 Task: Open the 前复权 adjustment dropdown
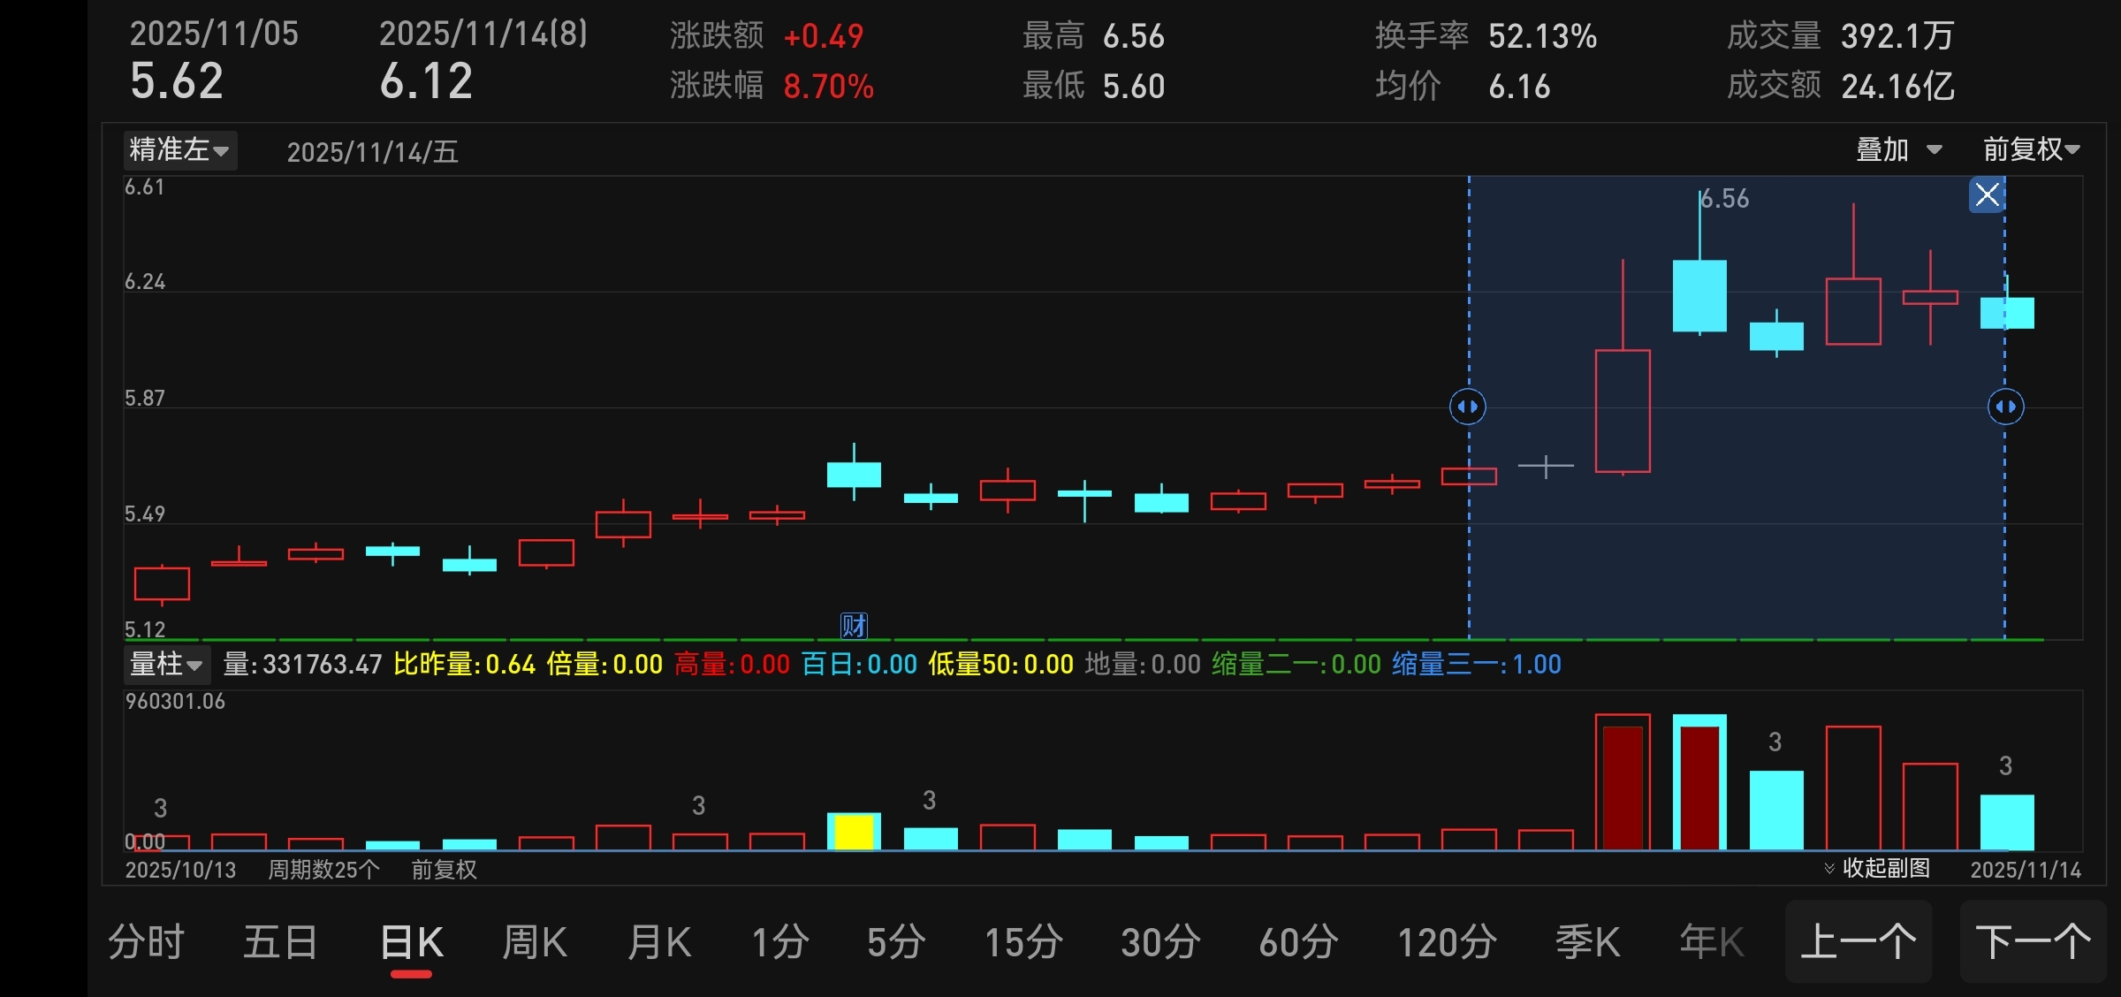point(2030,149)
